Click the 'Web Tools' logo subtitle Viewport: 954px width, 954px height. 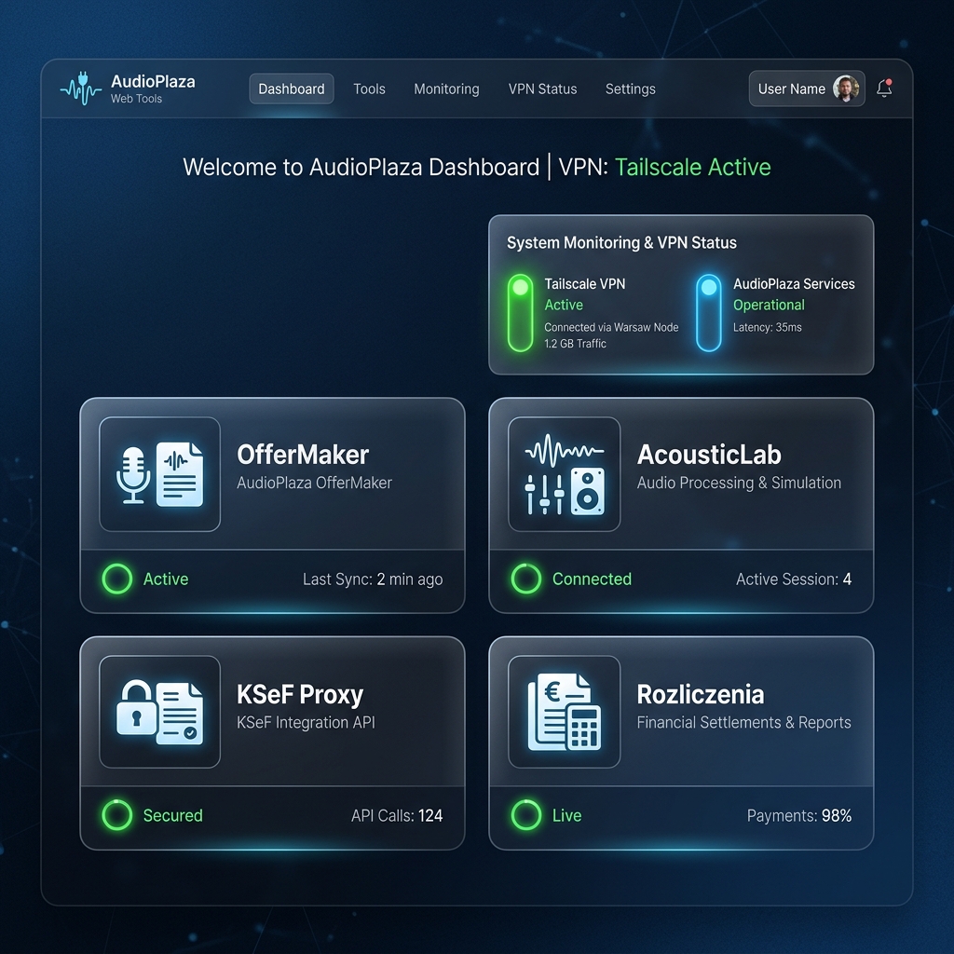136,99
